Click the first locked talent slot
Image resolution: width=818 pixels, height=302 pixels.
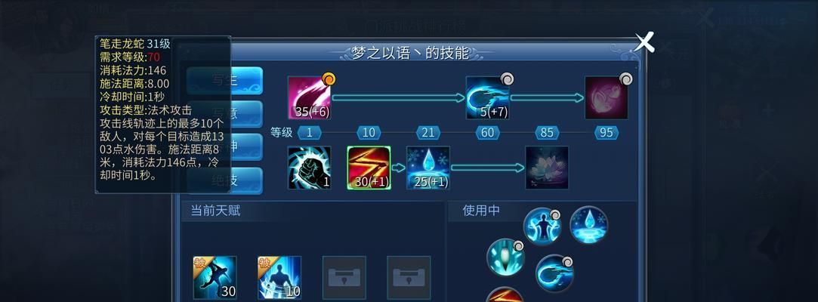[344, 278]
